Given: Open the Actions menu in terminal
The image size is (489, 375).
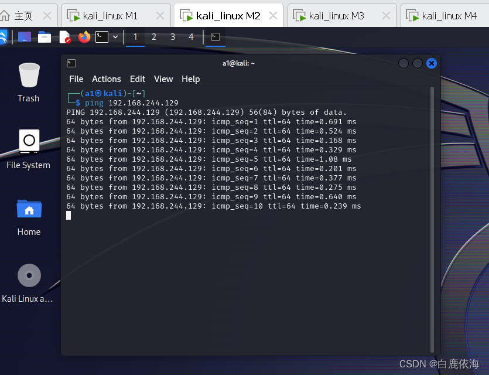Looking at the screenshot, I should coord(107,79).
